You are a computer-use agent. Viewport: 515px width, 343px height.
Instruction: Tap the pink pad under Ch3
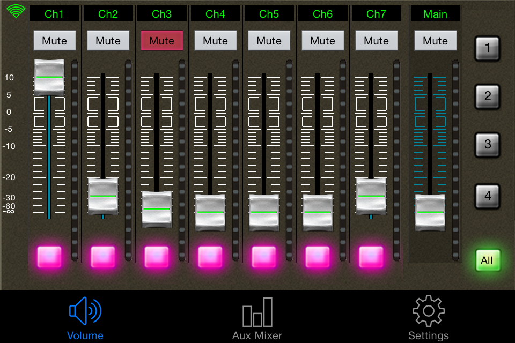(157, 256)
